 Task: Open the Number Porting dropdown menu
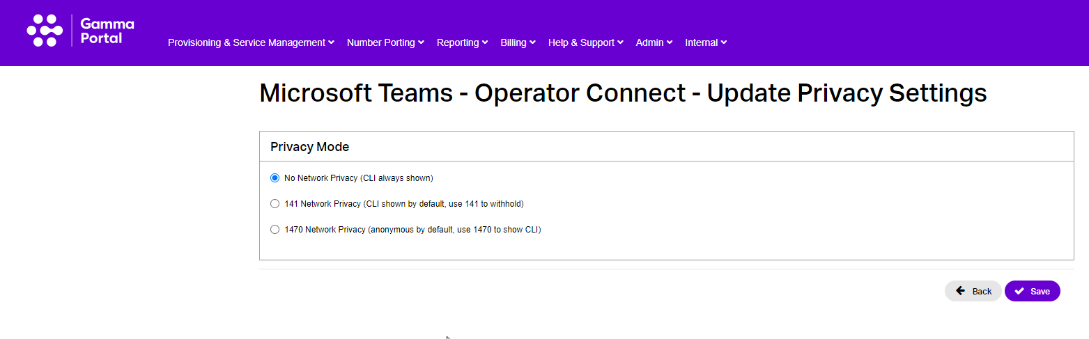(385, 42)
